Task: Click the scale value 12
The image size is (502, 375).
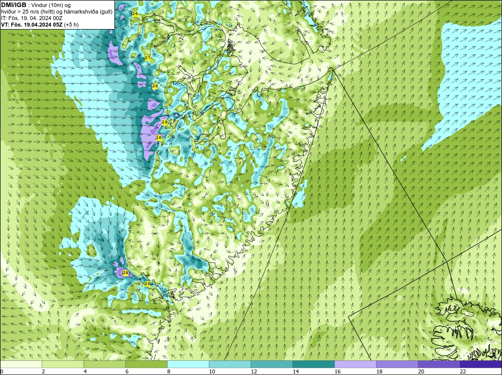Action: [x=254, y=371]
